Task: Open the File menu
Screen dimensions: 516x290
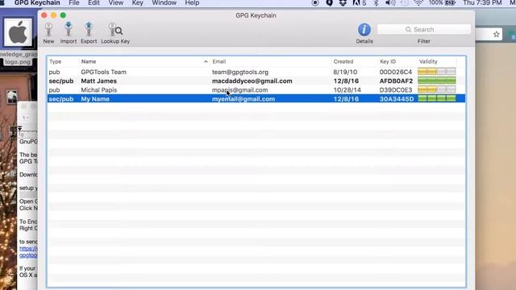Action: [74, 3]
